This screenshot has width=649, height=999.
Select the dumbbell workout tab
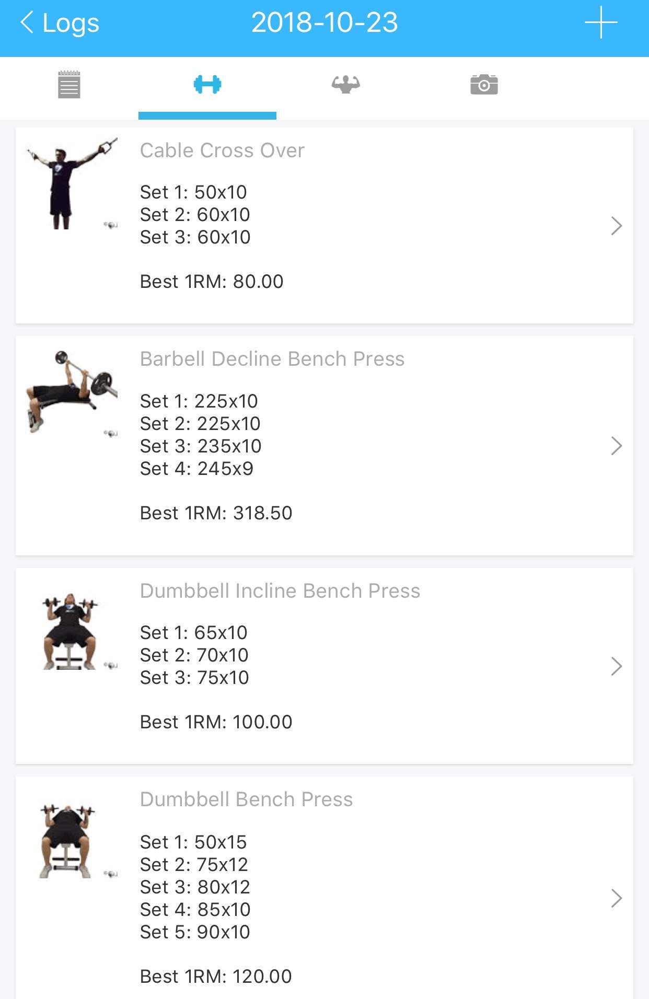click(x=207, y=85)
